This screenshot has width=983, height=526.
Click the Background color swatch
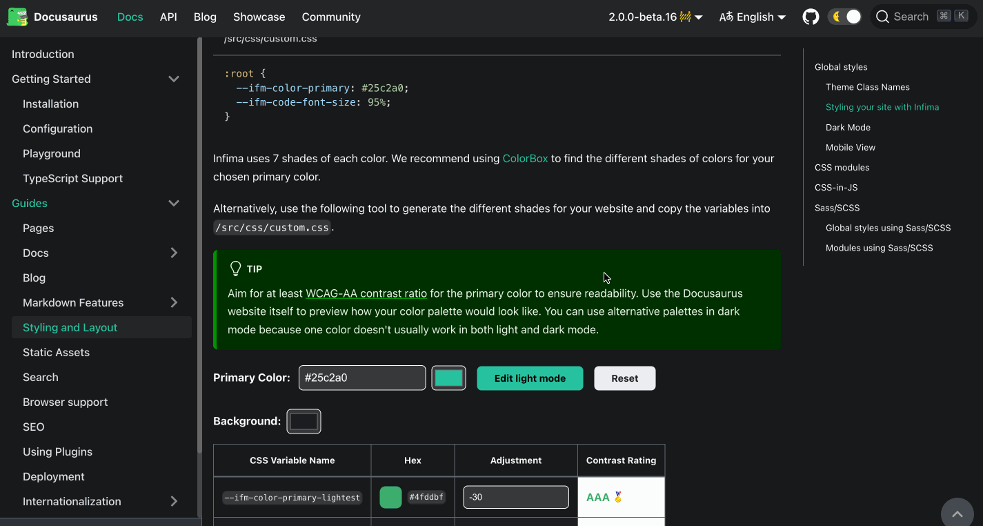[x=304, y=421]
